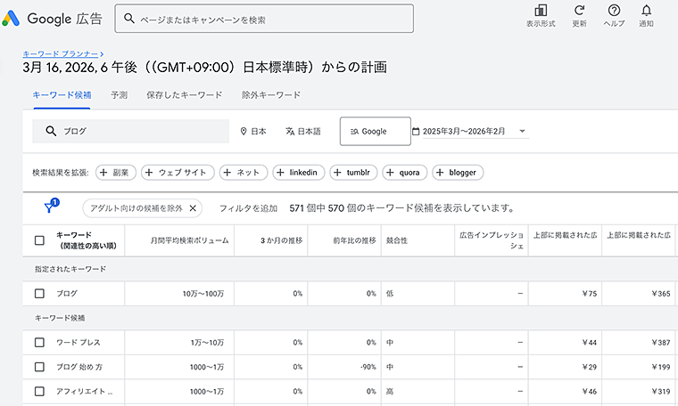Open the filter funnel icon

pos(51,207)
